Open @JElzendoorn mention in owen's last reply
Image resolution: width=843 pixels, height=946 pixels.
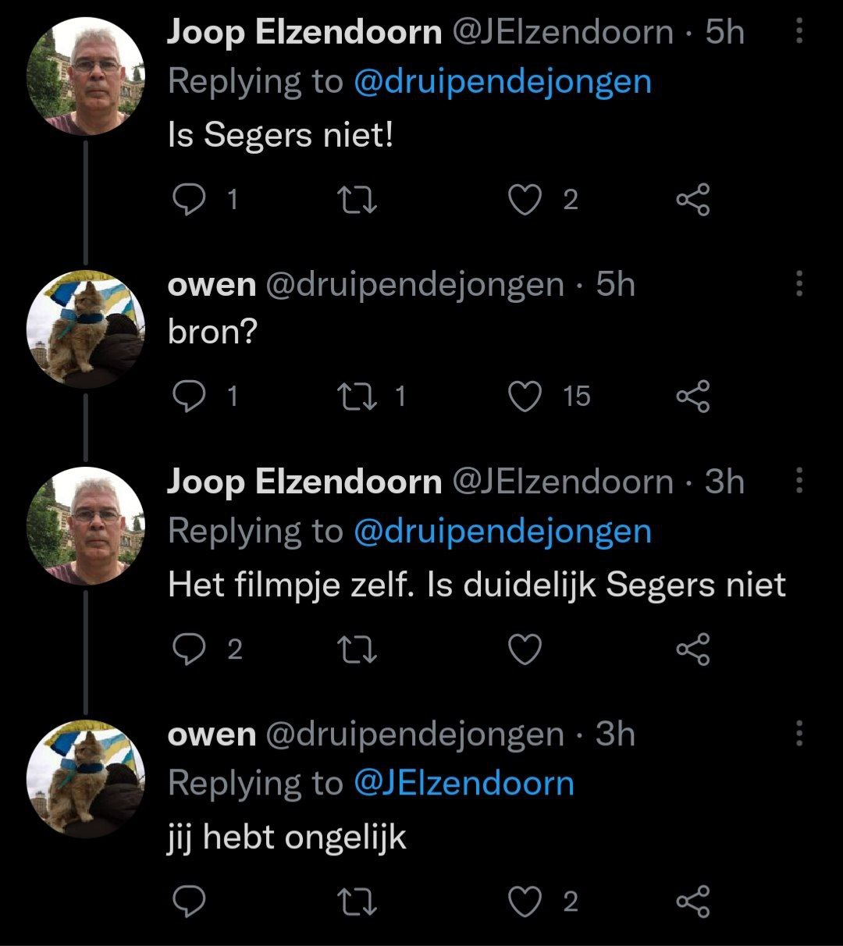click(464, 783)
